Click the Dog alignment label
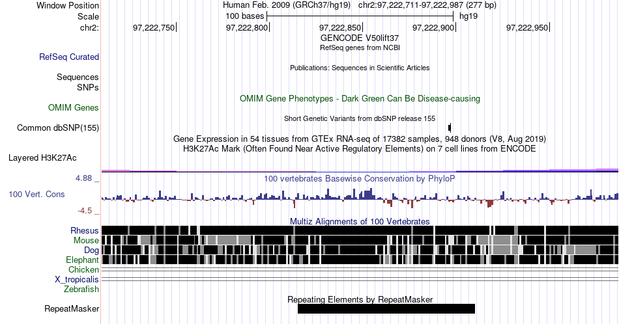This screenshot has height=324, width=619. [91, 250]
